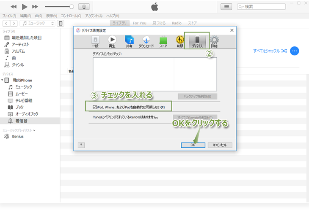
Task: Open the 表示(V) menu
Action: coord(52,16)
